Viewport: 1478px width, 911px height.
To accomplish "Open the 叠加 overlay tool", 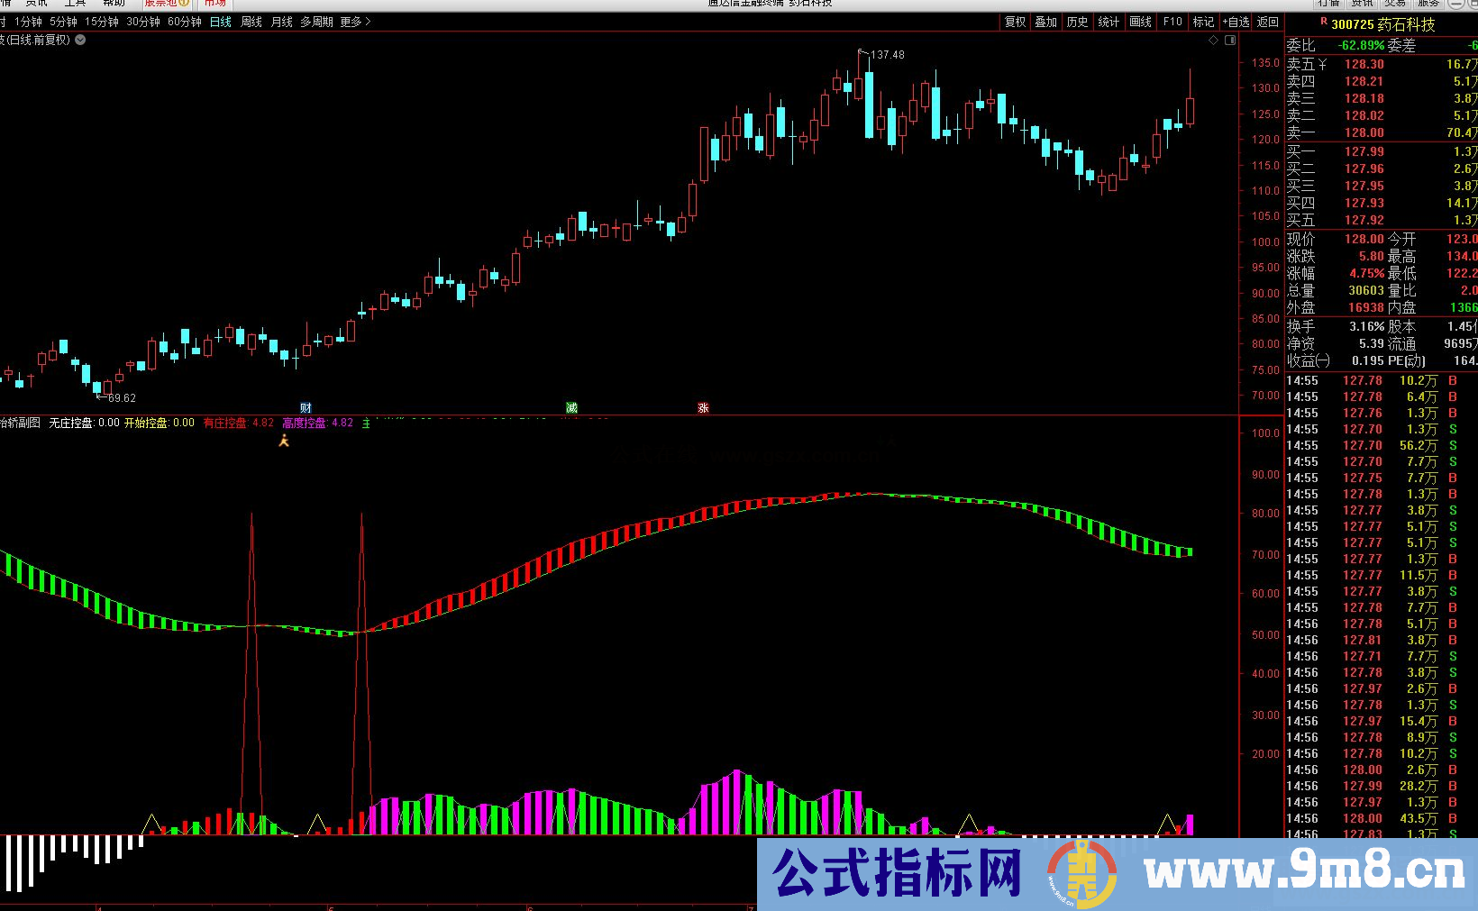I will click(1045, 21).
